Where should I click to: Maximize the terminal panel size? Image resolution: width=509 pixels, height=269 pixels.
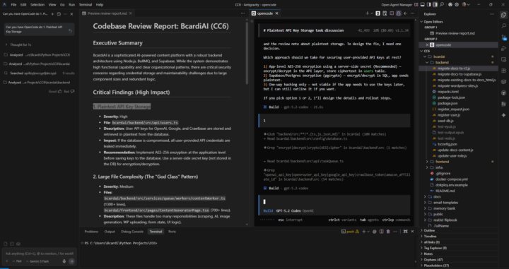(406, 232)
